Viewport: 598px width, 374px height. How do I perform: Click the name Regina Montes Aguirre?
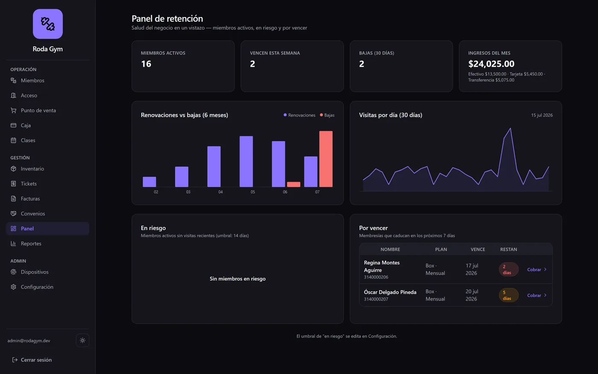[x=382, y=266]
